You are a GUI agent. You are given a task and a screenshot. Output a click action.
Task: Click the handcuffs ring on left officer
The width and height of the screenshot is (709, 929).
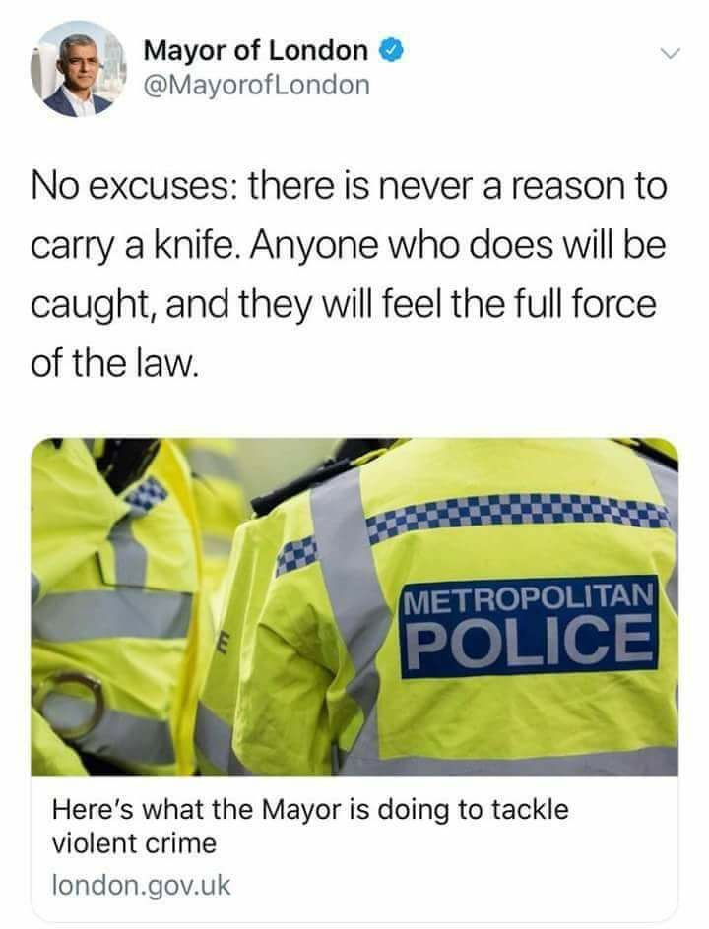[x=68, y=705]
